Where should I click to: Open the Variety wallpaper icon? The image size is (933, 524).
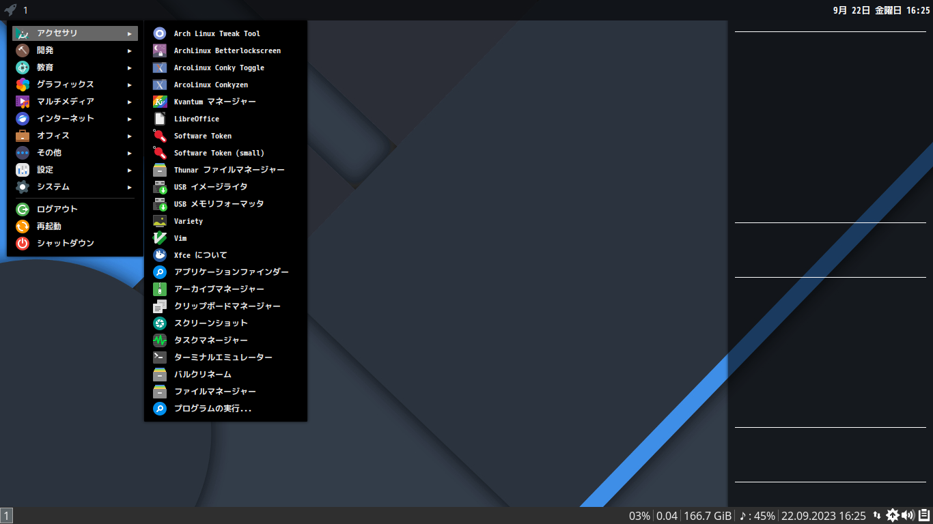pos(160,221)
